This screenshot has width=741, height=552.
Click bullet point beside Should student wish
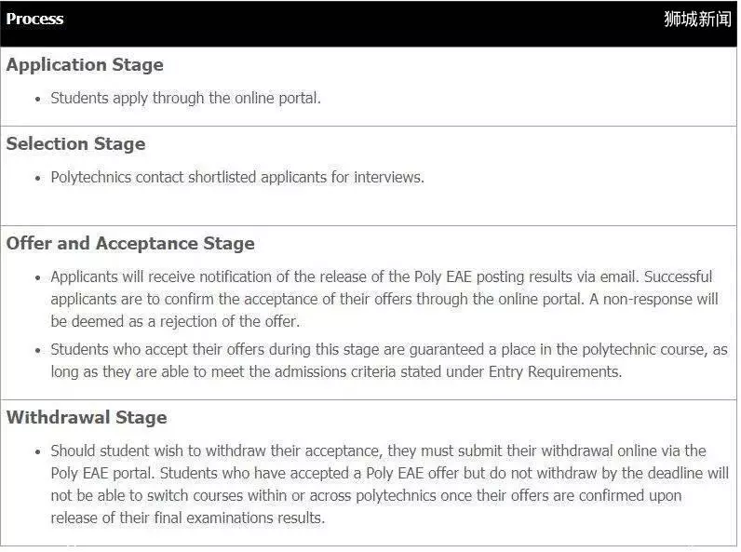(38, 452)
